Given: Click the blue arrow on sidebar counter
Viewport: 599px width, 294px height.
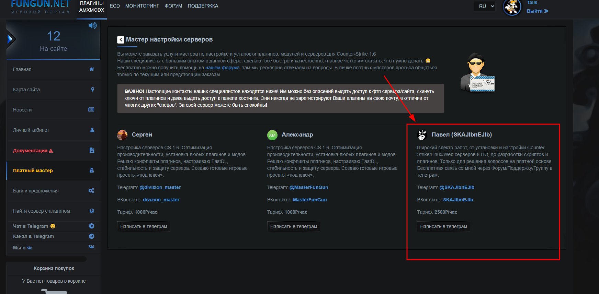Looking at the screenshot, I should [x=11, y=39].
